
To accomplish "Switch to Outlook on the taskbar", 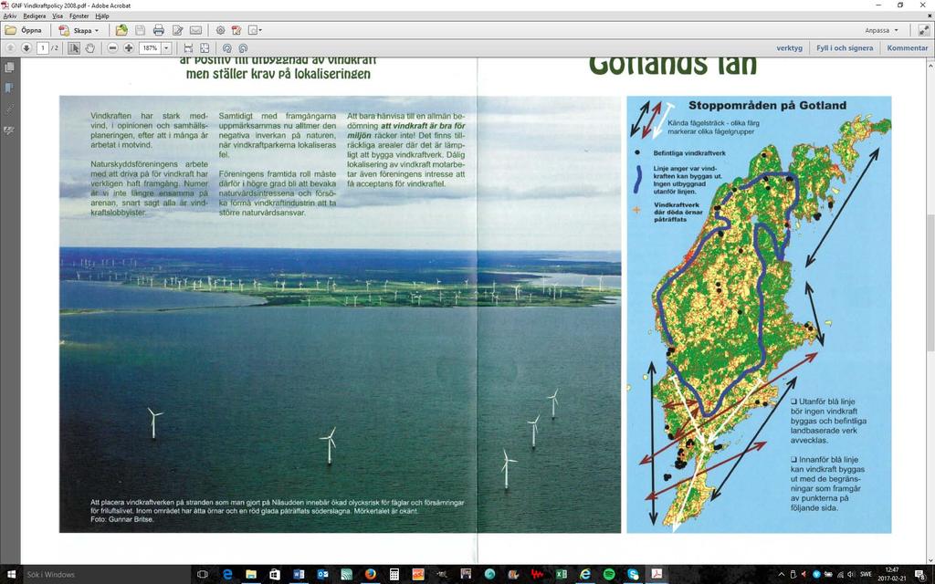I will [x=322, y=575].
